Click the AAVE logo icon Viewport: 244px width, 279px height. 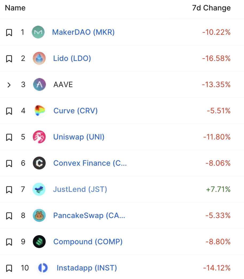[39, 85]
